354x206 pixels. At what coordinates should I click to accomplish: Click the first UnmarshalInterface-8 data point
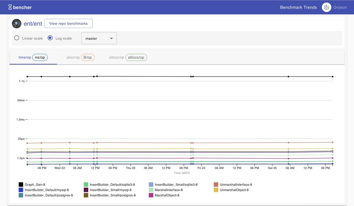pyautogui.click(x=27, y=143)
